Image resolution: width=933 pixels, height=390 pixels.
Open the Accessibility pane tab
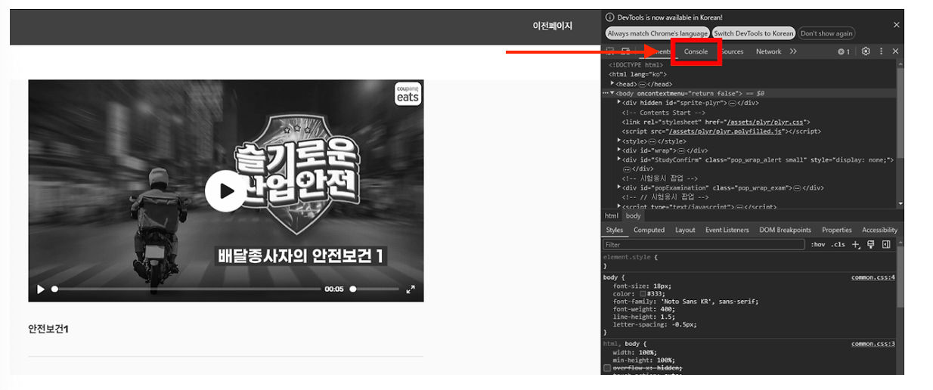coord(880,230)
